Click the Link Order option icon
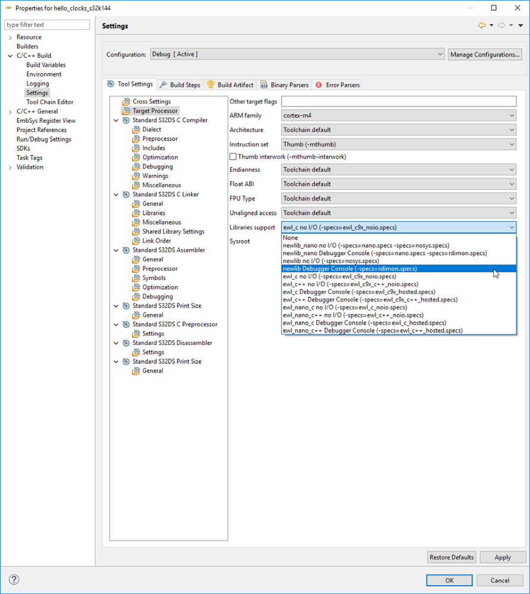The width and height of the screenshot is (530, 594). click(x=136, y=241)
